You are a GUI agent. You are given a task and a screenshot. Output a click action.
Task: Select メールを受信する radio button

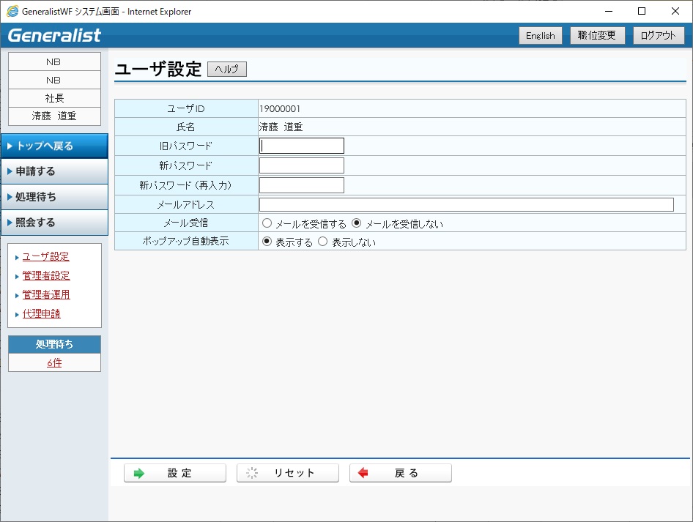click(267, 223)
